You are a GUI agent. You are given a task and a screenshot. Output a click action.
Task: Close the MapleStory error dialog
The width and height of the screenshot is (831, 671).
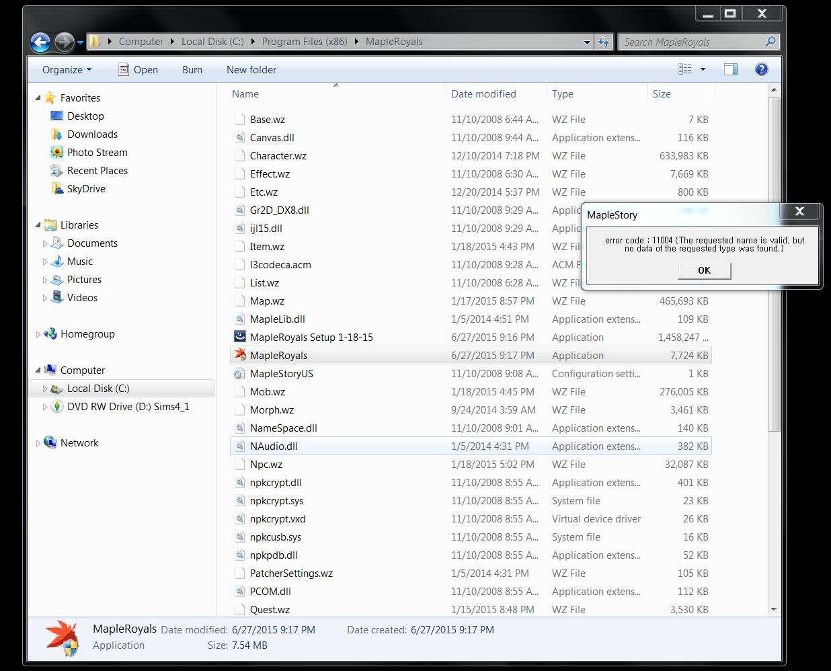[799, 211]
